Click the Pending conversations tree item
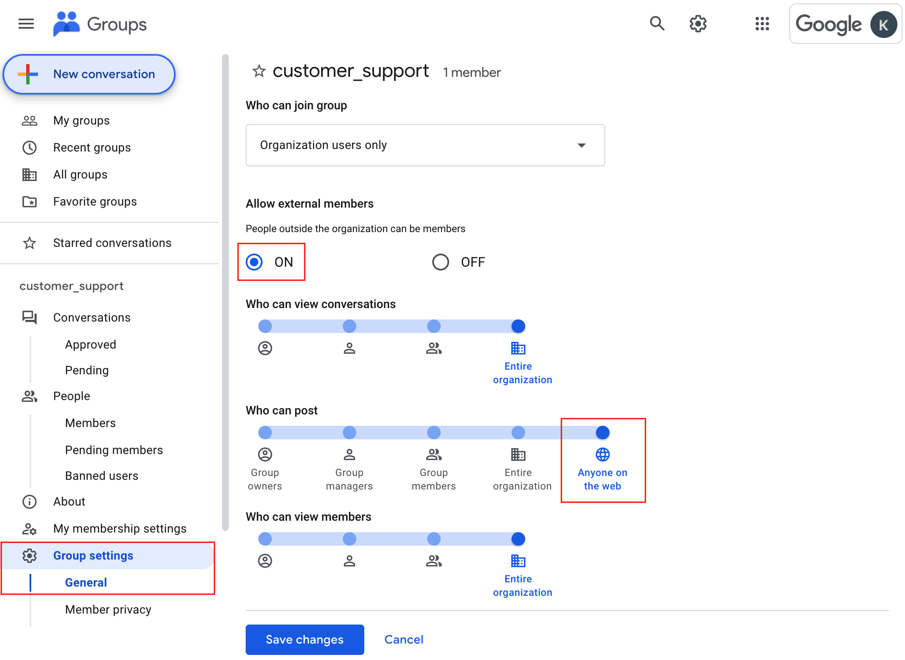This screenshot has height=660, width=905. (x=87, y=370)
